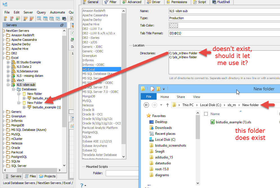Screen dimensions: 280x188
Task: Click the Unregister Server toolbar icon
Action: pos(12,18)
